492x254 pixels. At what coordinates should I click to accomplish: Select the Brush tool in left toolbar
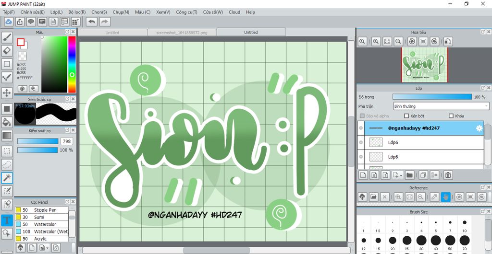click(7, 37)
